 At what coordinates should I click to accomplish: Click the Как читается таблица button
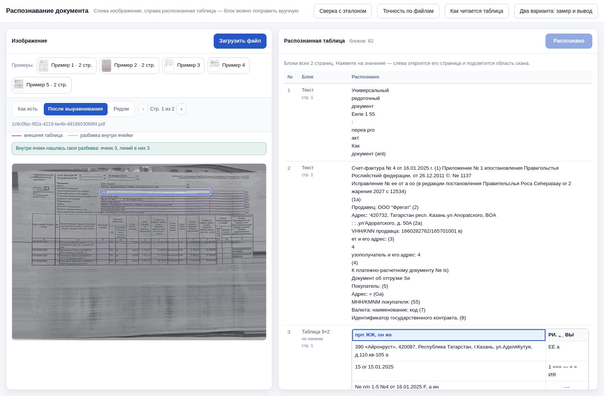pos(477,11)
